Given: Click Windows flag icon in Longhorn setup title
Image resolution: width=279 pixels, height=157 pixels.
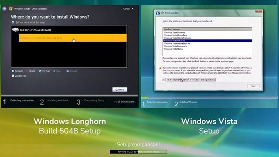Looking at the screenshot, I should pos(10,9).
